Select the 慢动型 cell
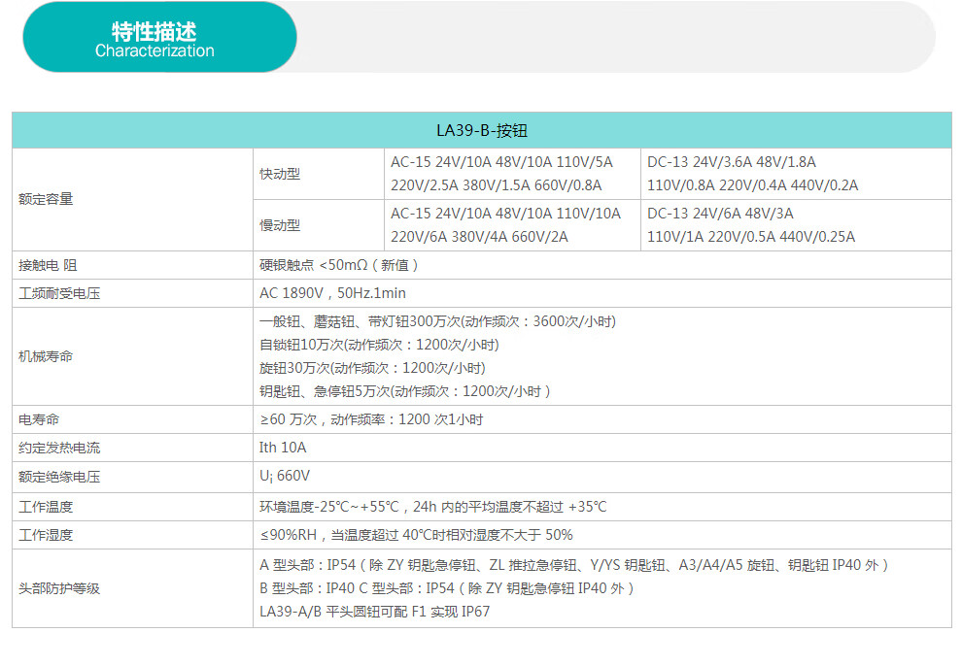962x666 pixels. click(280, 225)
